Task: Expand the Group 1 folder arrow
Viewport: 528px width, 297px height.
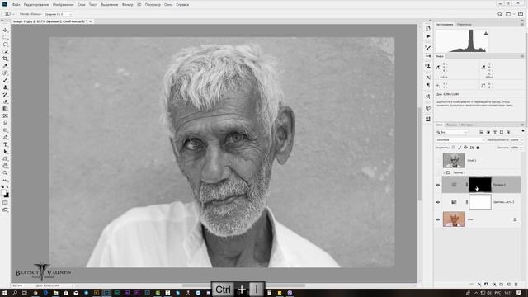Action: 444,172
